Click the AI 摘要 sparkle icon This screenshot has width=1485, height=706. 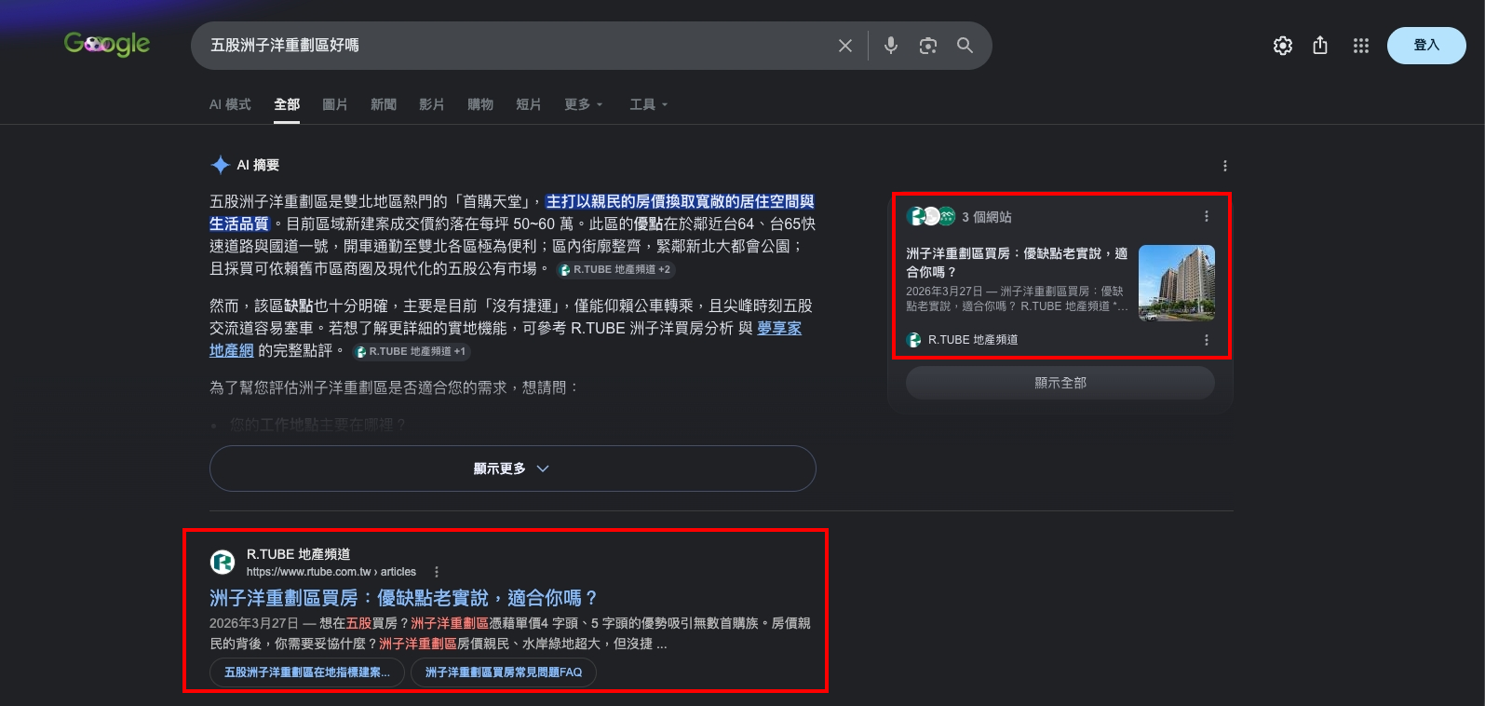tap(221, 165)
